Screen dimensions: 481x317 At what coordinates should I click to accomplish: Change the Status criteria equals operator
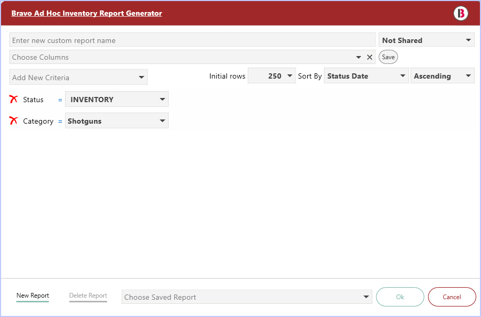60,100
